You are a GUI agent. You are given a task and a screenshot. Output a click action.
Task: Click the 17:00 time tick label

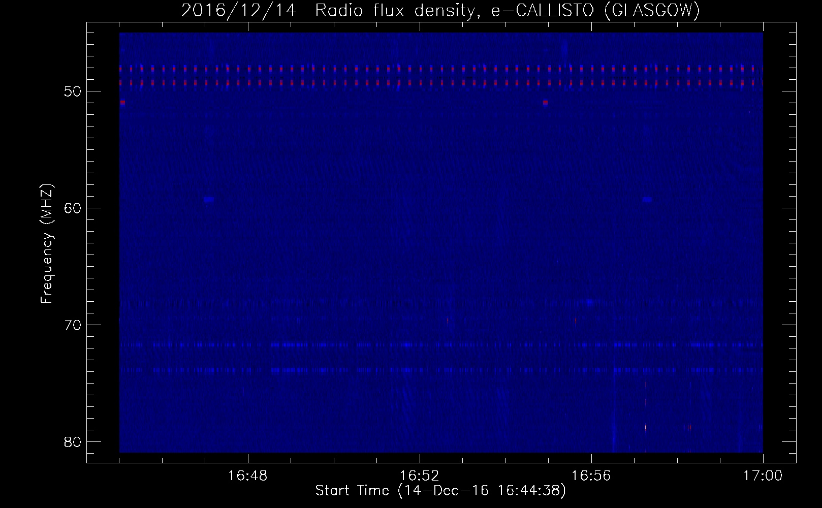(x=763, y=476)
